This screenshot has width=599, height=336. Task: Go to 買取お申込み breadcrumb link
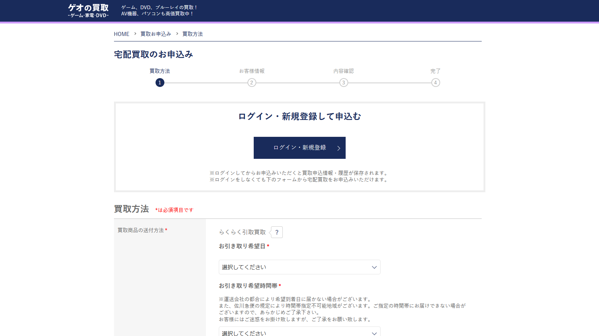[x=156, y=34]
